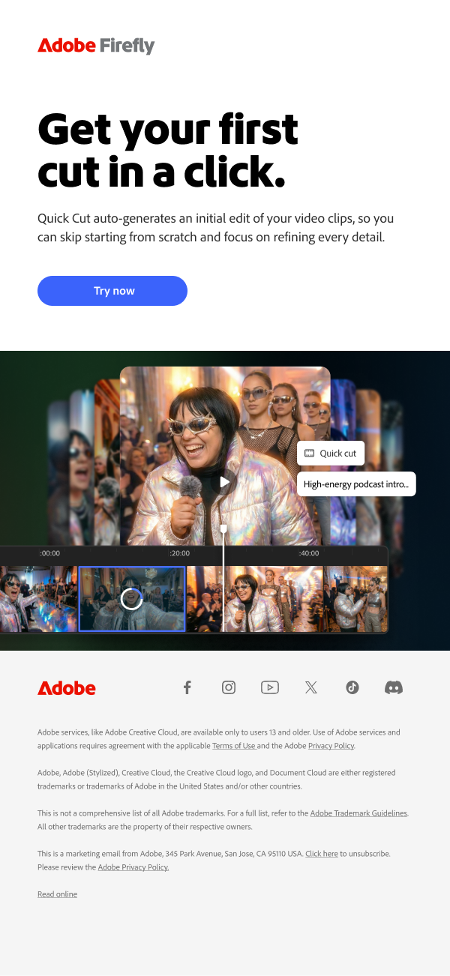Open Adobe's X (Twitter) icon
The width and height of the screenshot is (450, 976).
coord(311,687)
